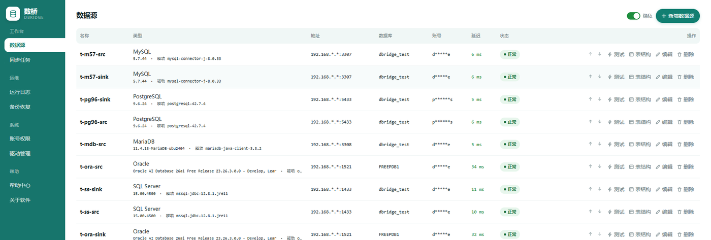This screenshot has height=240, width=711.
Task: View 表结构 for t-m57-sink
Action: [x=640, y=77]
